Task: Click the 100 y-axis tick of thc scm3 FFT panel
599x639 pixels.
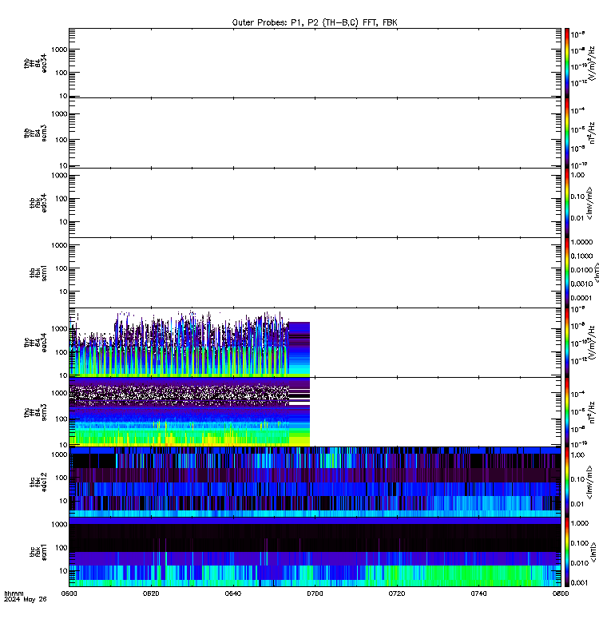Action: 61,419
